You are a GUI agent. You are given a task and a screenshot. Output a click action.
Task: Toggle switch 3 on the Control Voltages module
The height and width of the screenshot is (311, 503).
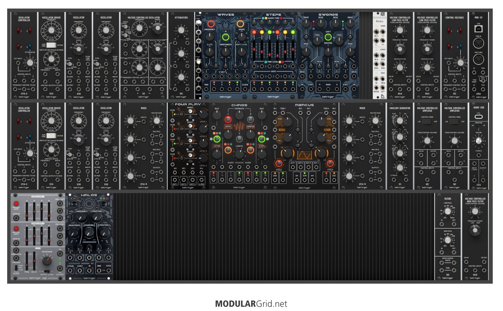[449, 47]
